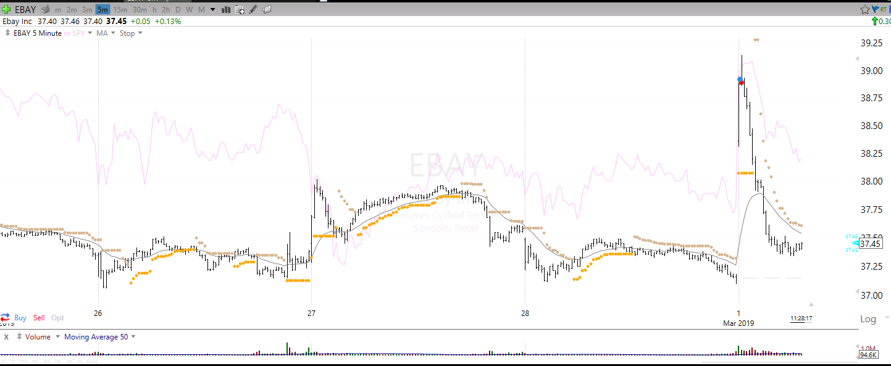
Task: Switch to the 30m timeframe
Action: click(x=140, y=10)
